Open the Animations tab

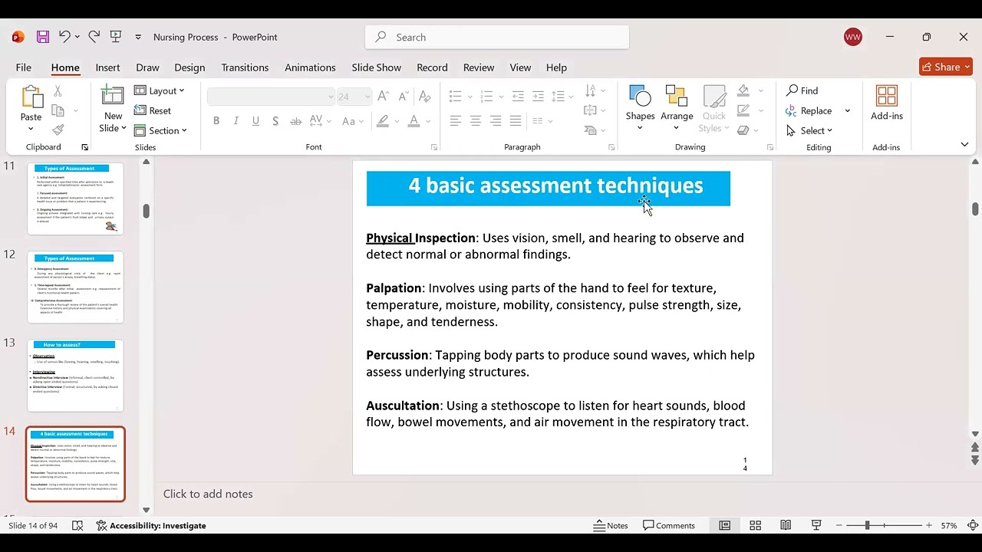click(310, 67)
